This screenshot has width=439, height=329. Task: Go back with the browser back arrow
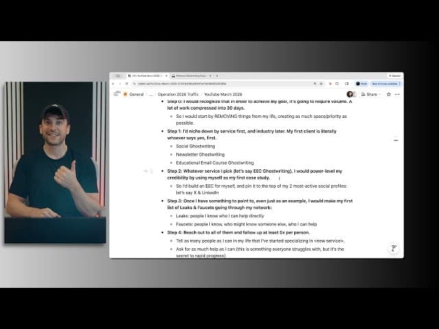click(113, 84)
